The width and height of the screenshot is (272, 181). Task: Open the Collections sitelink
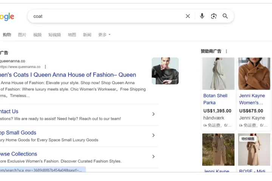[19, 154]
